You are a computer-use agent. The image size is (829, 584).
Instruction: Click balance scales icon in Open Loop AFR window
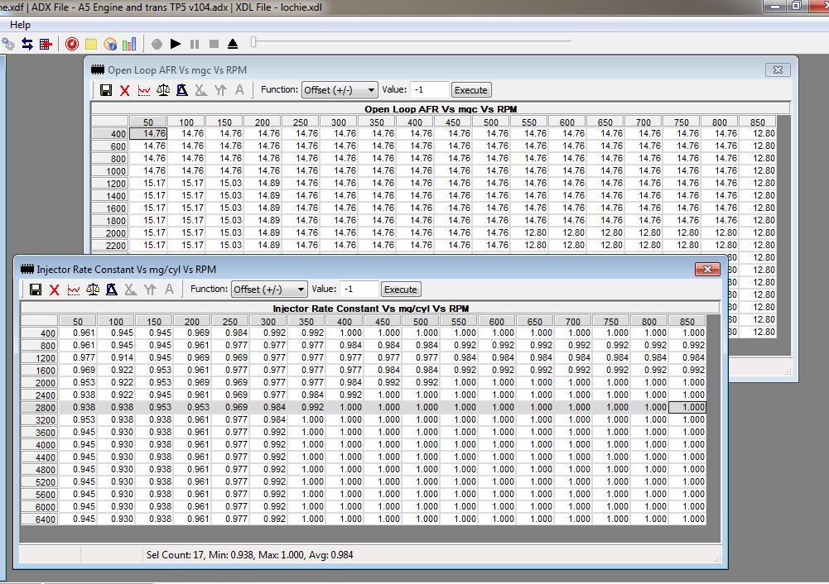pyautogui.click(x=163, y=90)
